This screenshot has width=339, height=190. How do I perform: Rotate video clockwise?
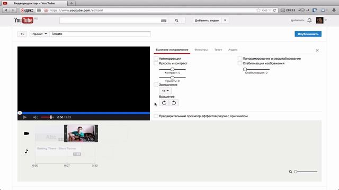point(164,103)
